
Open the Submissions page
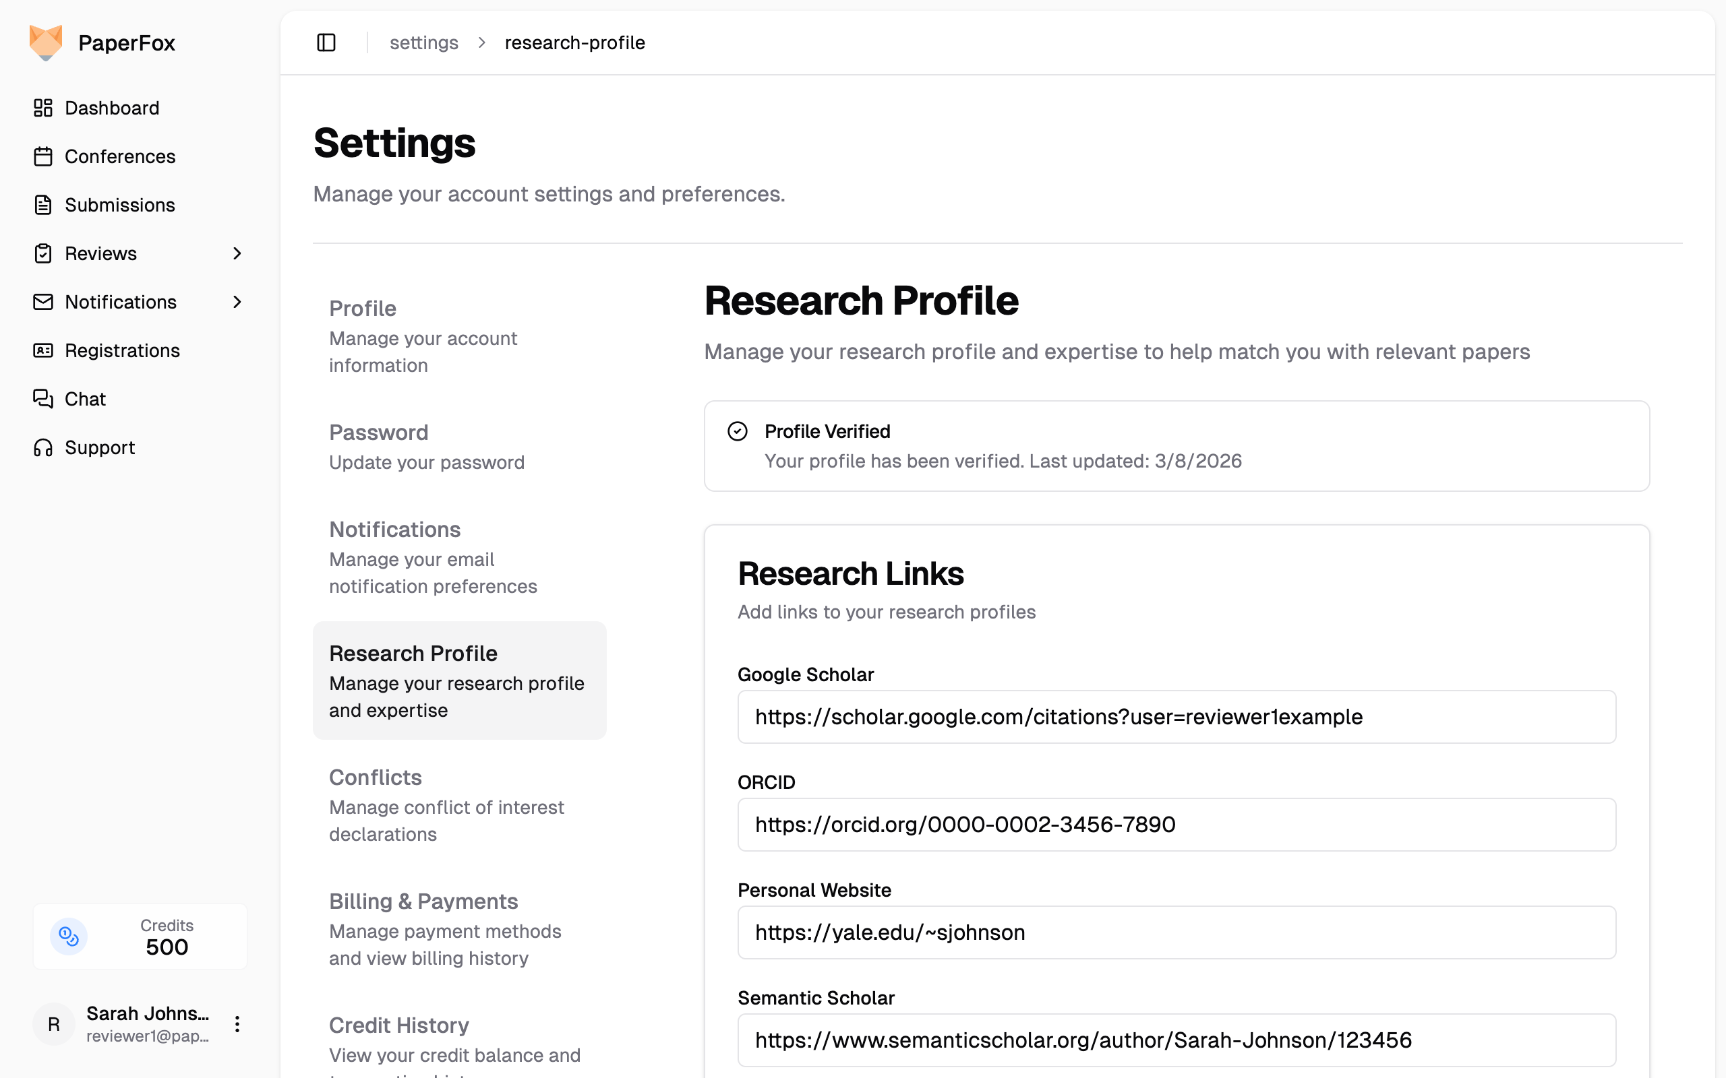point(119,205)
